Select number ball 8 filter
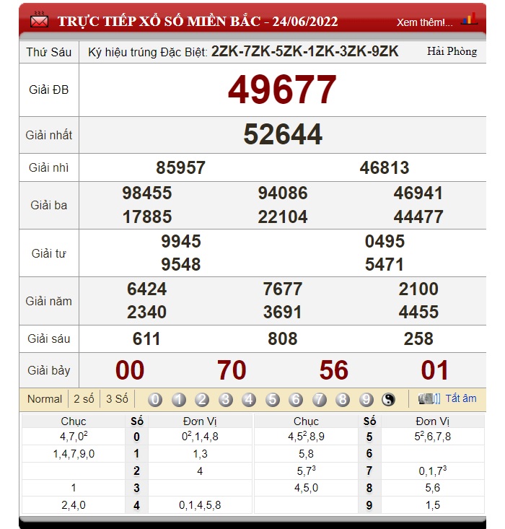Viewport: 505px width, 529px height. [x=343, y=399]
